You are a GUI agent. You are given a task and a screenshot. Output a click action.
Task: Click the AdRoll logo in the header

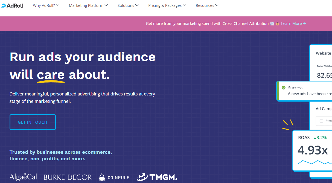12,5
